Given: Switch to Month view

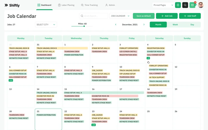Looking at the screenshot, I should pos(158,24).
